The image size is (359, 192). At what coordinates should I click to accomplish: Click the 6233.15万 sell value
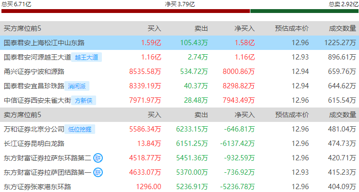pyautogui.click(x=192, y=129)
